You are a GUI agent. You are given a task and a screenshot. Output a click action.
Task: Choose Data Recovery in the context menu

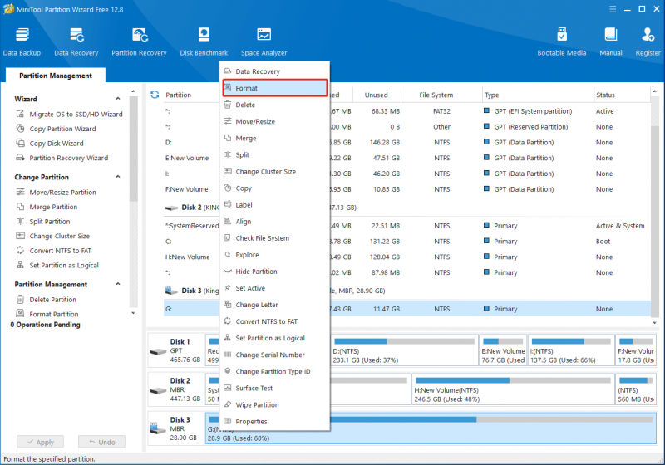(275, 71)
